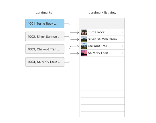Click the Landmarks column heading
The width and height of the screenshot is (156, 123).
tap(44, 13)
